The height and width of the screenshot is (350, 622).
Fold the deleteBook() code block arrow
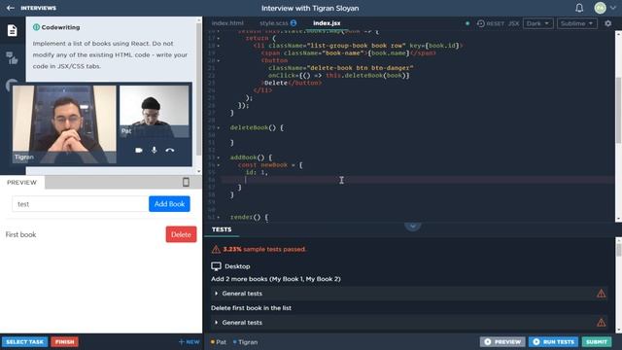coord(218,127)
